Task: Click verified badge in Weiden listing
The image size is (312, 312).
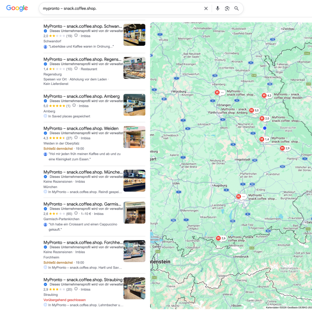Action: tap(45, 133)
